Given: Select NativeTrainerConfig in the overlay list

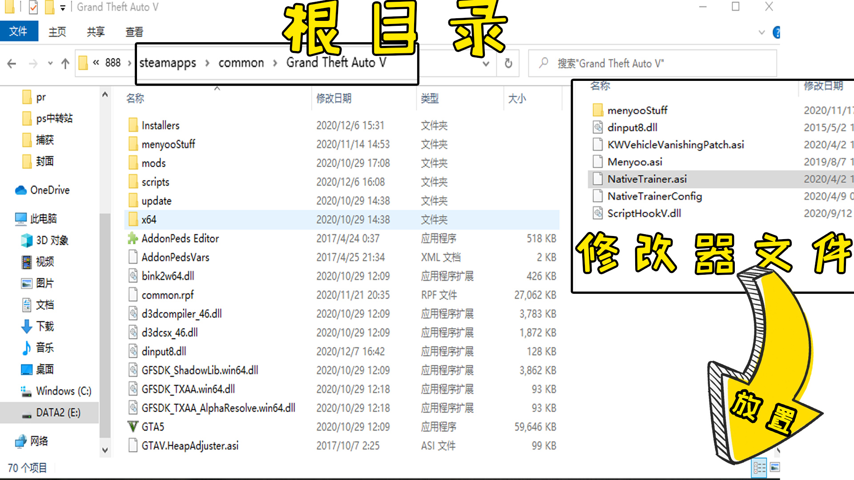Looking at the screenshot, I should coord(655,196).
